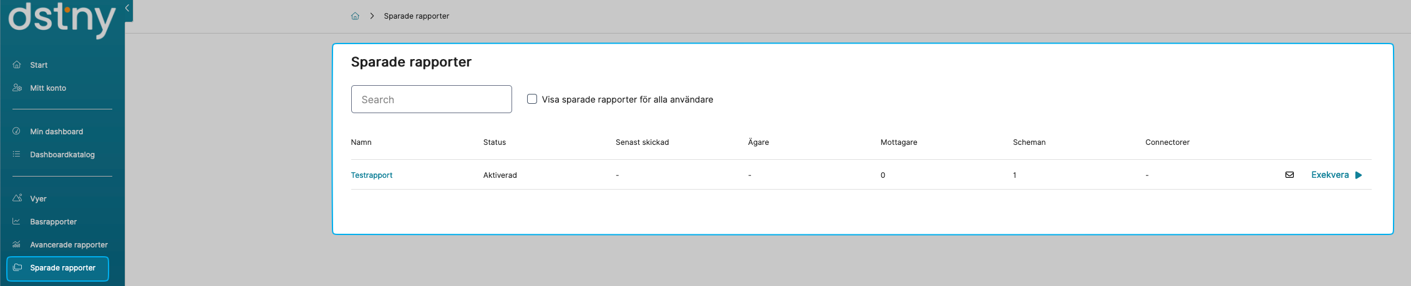
Task: Sort by the Namn column header
Action: pyautogui.click(x=361, y=142)
